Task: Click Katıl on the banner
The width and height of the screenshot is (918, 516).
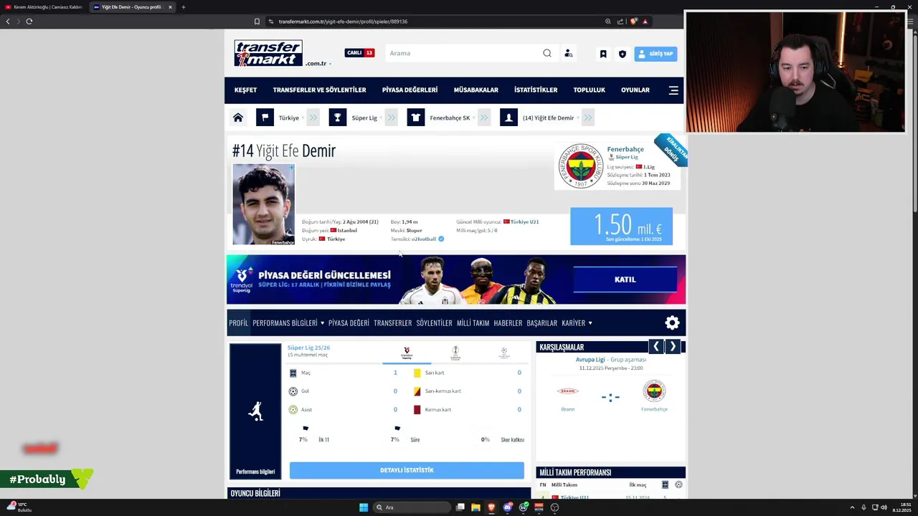Action: point(625,279)
